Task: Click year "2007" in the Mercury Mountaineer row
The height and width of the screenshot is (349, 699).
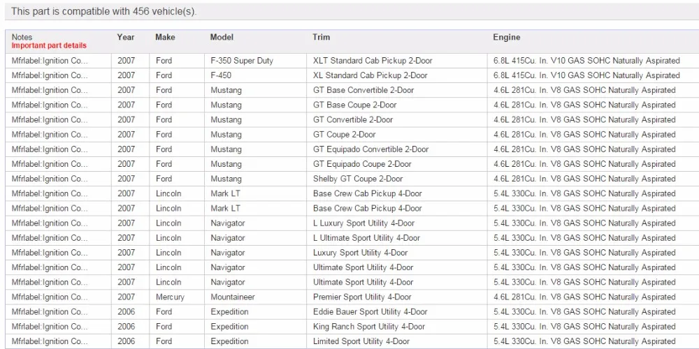Action: (126, 297)
